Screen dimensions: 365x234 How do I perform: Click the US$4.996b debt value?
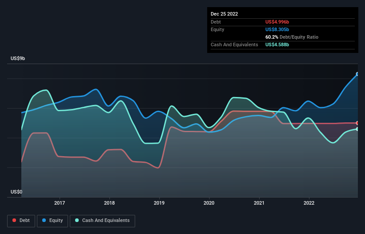(x=277, y=22)
